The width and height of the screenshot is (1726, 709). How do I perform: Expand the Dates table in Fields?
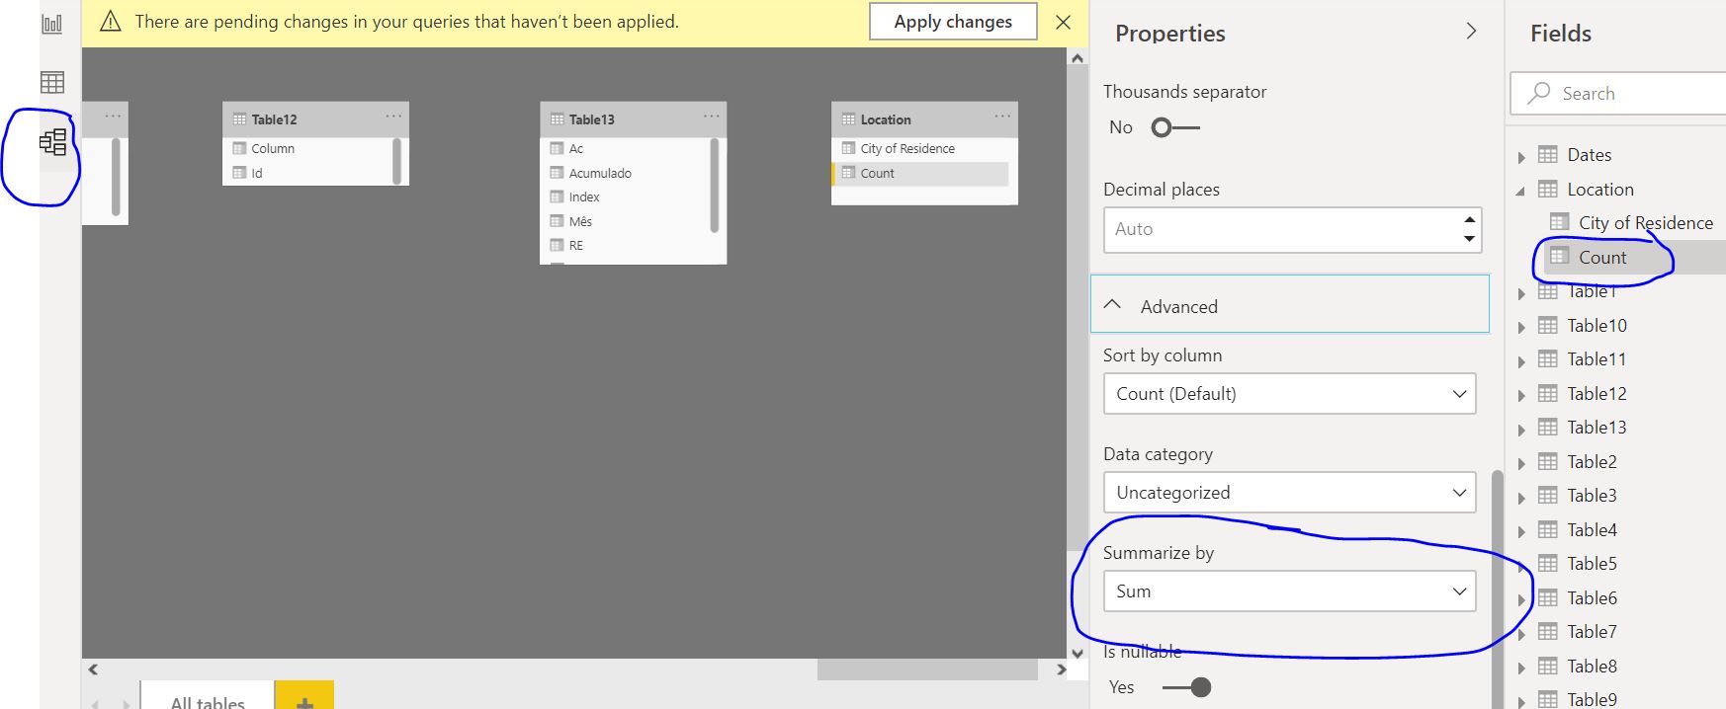tap(1521, 157)
